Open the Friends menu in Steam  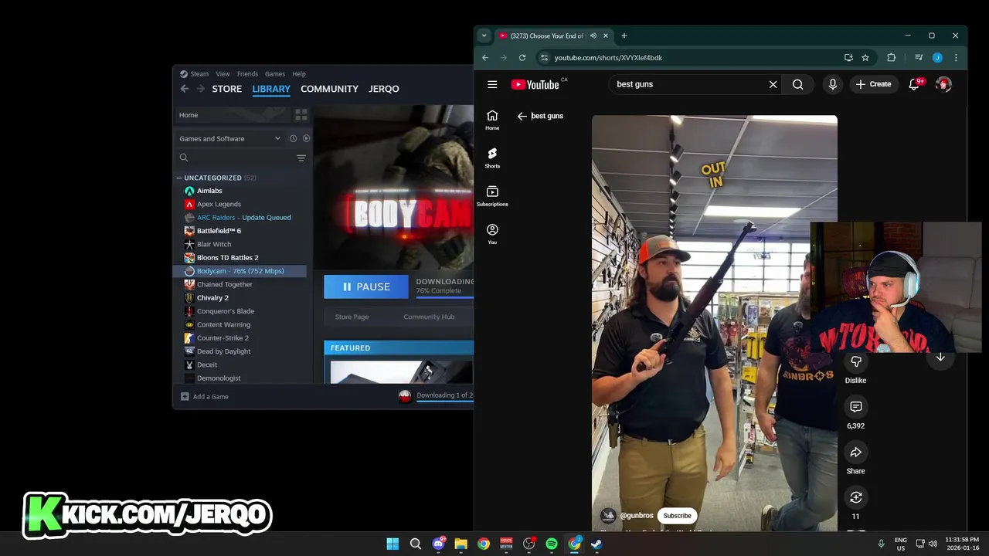click(247, 74)
